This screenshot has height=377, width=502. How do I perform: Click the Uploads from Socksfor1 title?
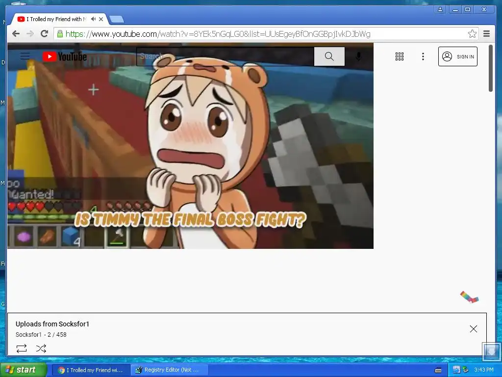(x=52, y=324)
